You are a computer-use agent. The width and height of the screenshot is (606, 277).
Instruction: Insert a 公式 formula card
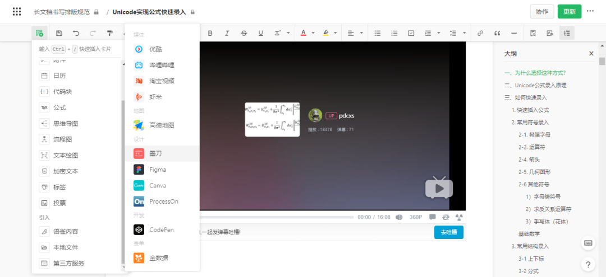click(x=76, y=107)
